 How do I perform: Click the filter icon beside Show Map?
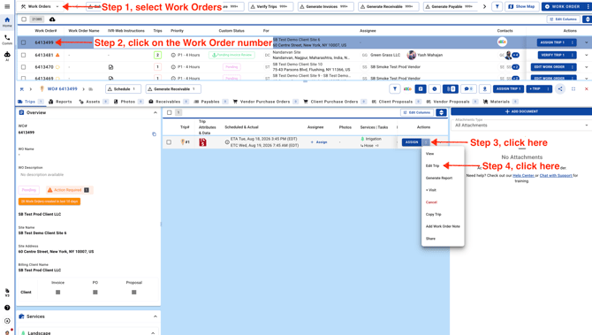pyautogui.click(x=497, y=6)
